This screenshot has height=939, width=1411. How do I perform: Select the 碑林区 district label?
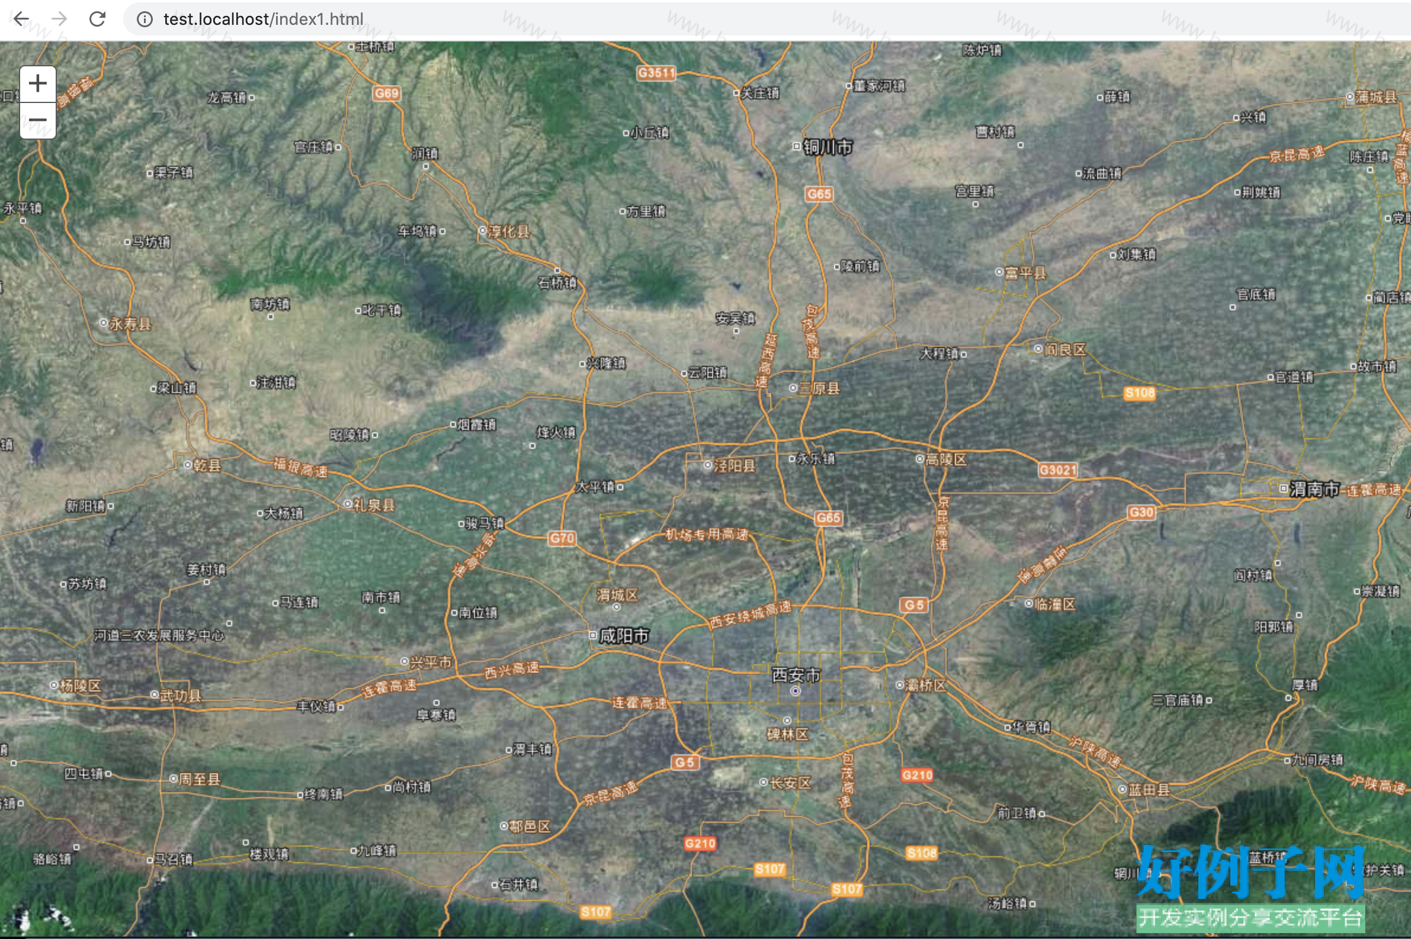click(788, 734)
